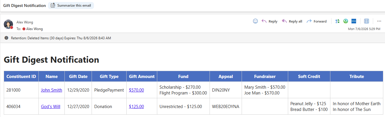Click Reply all
385x117 pixels.
pos(292,21)
